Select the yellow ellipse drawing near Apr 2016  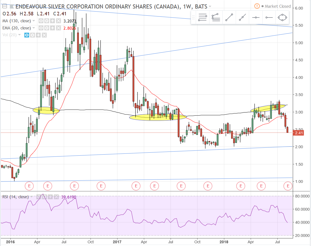tap(46, 110)
